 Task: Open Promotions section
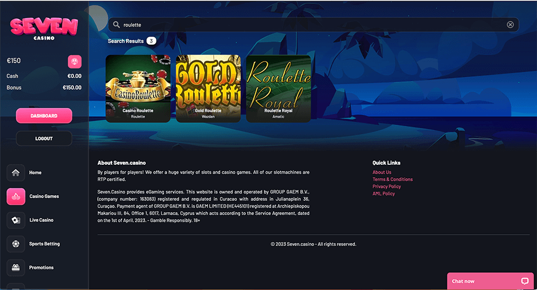tap(41, 267)
